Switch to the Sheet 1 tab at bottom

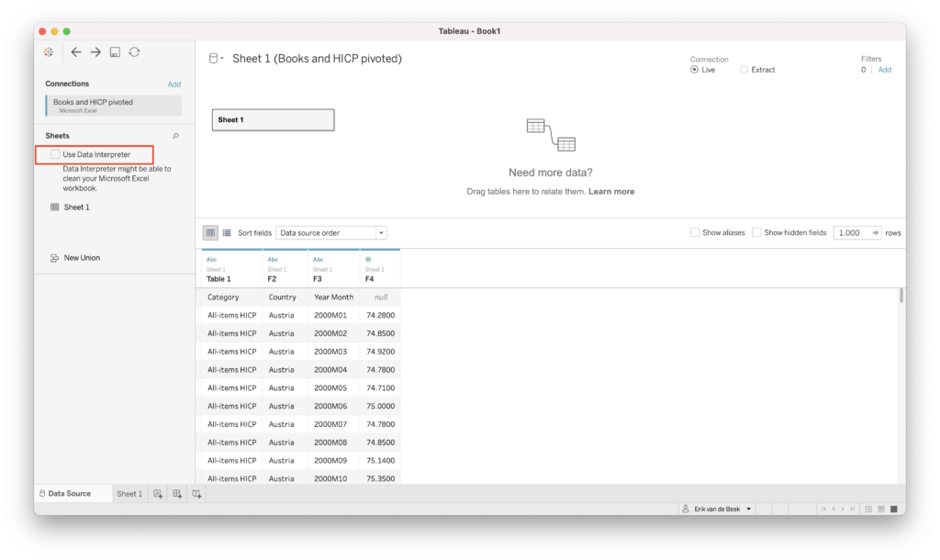click(x=129, y=493)
